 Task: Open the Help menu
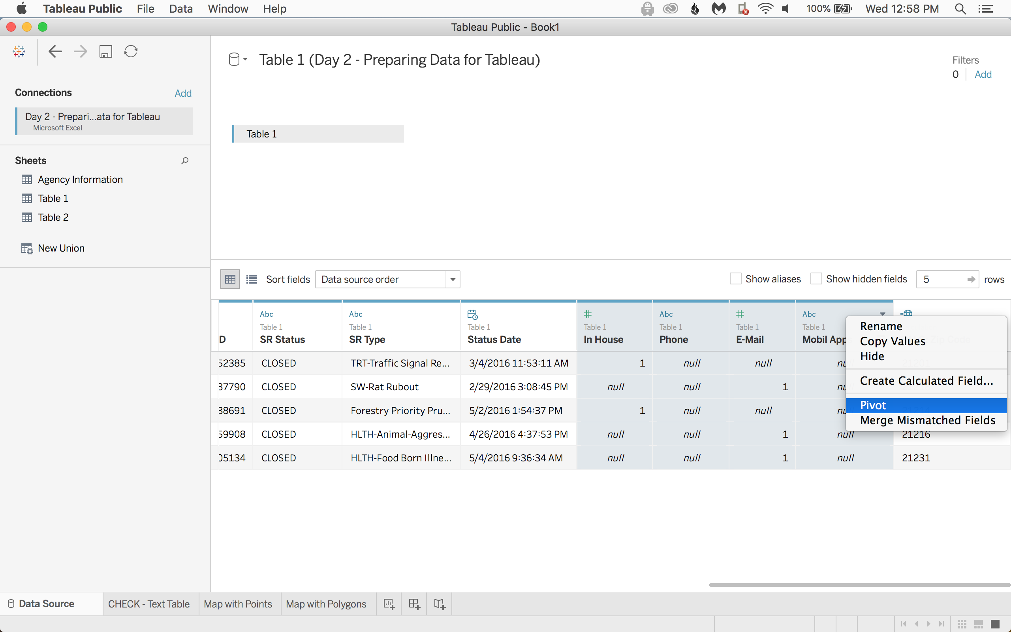[274, 9]
